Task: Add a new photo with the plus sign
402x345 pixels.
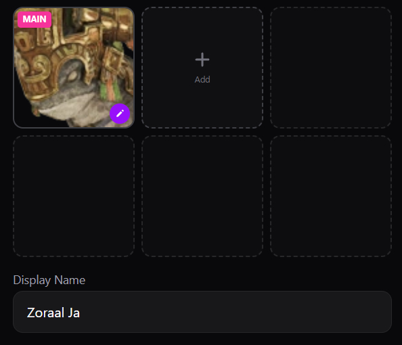Action: (202, 60)
